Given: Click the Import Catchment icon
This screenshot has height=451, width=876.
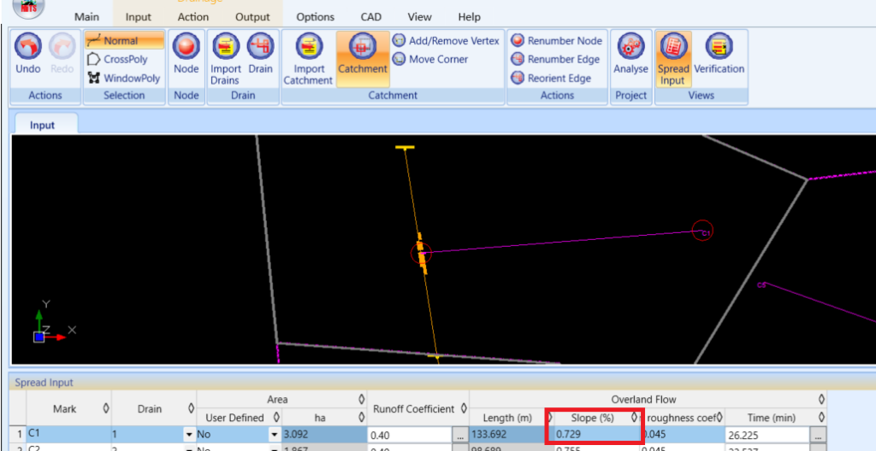Looking at the screenshot, I should coord(308,46).
